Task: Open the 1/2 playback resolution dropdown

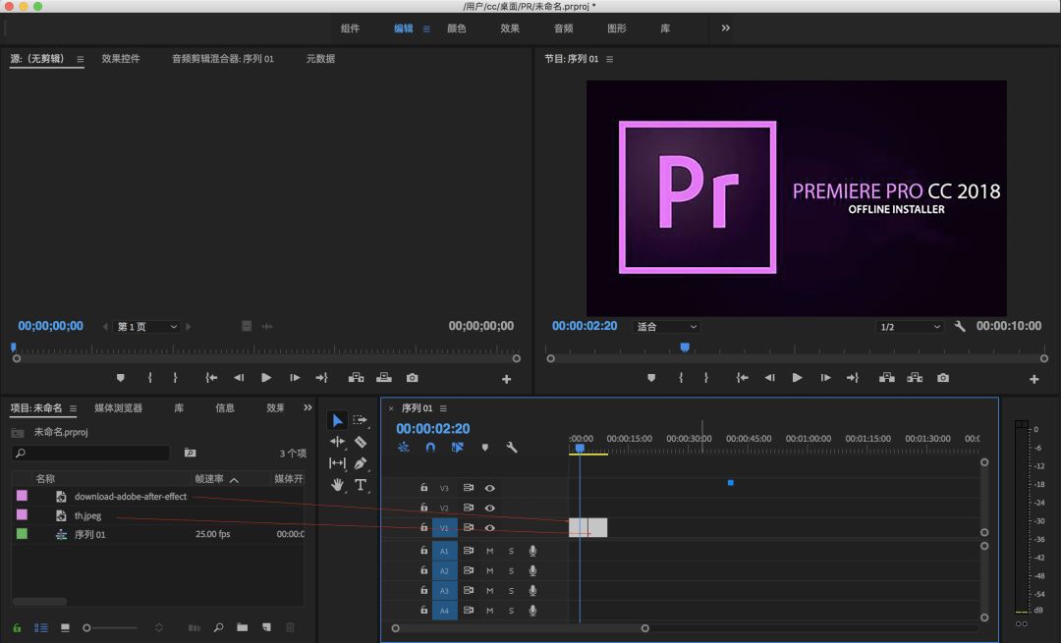Action: (909, 327)
